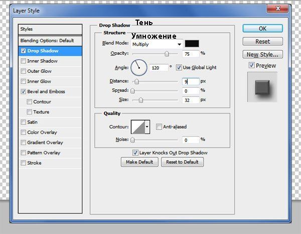Enable the Texture sub-option checkbox
This screenshot has width=301, height=234.
pos(30,112)
